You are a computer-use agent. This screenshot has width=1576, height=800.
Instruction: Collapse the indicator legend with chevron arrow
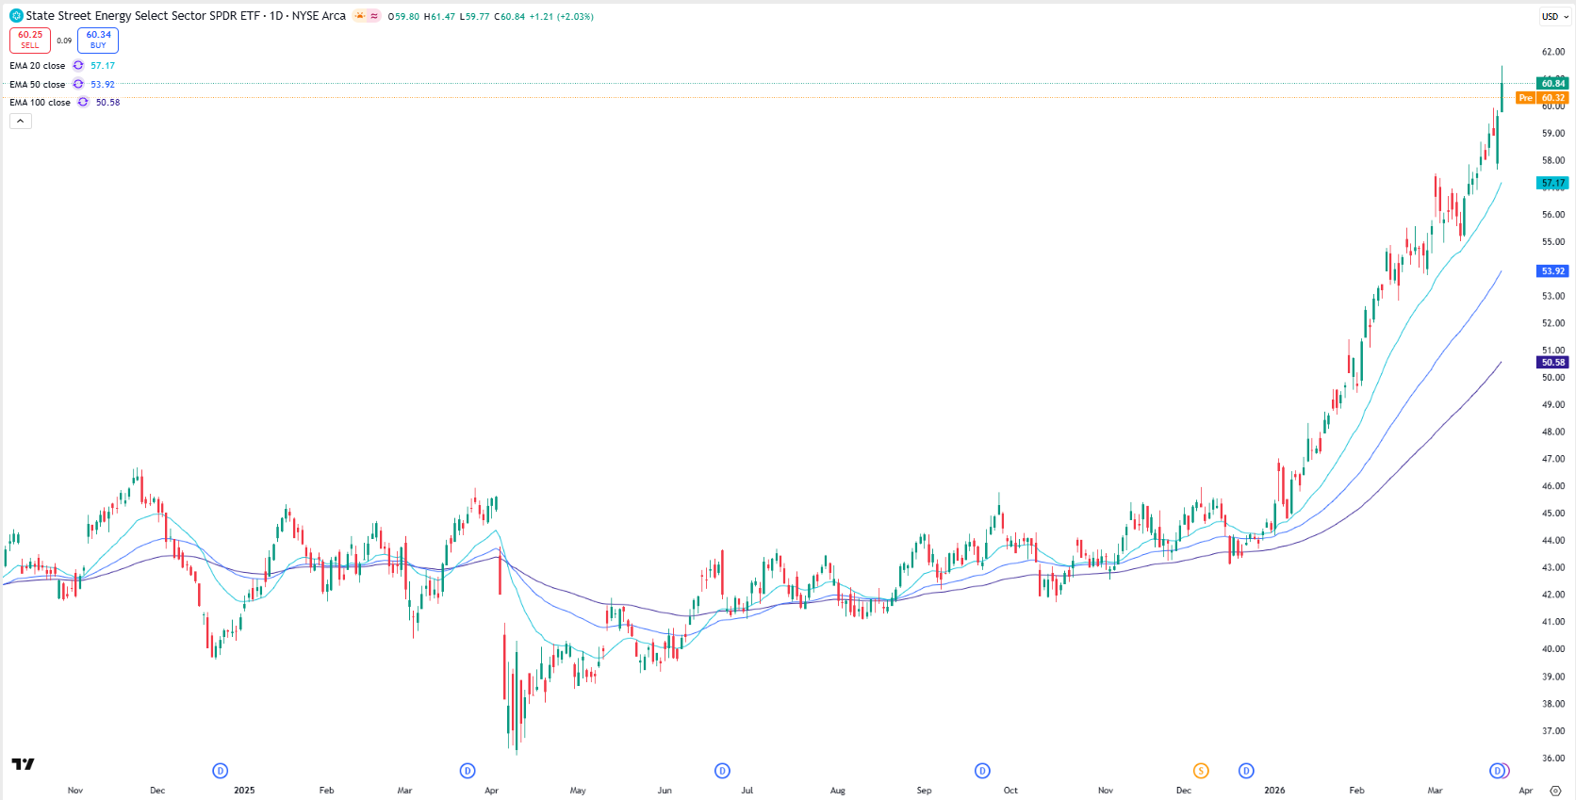pos(21,121)
